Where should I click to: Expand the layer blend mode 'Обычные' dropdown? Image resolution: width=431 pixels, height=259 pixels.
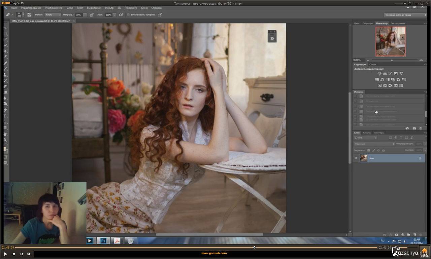tap(374, 144)
